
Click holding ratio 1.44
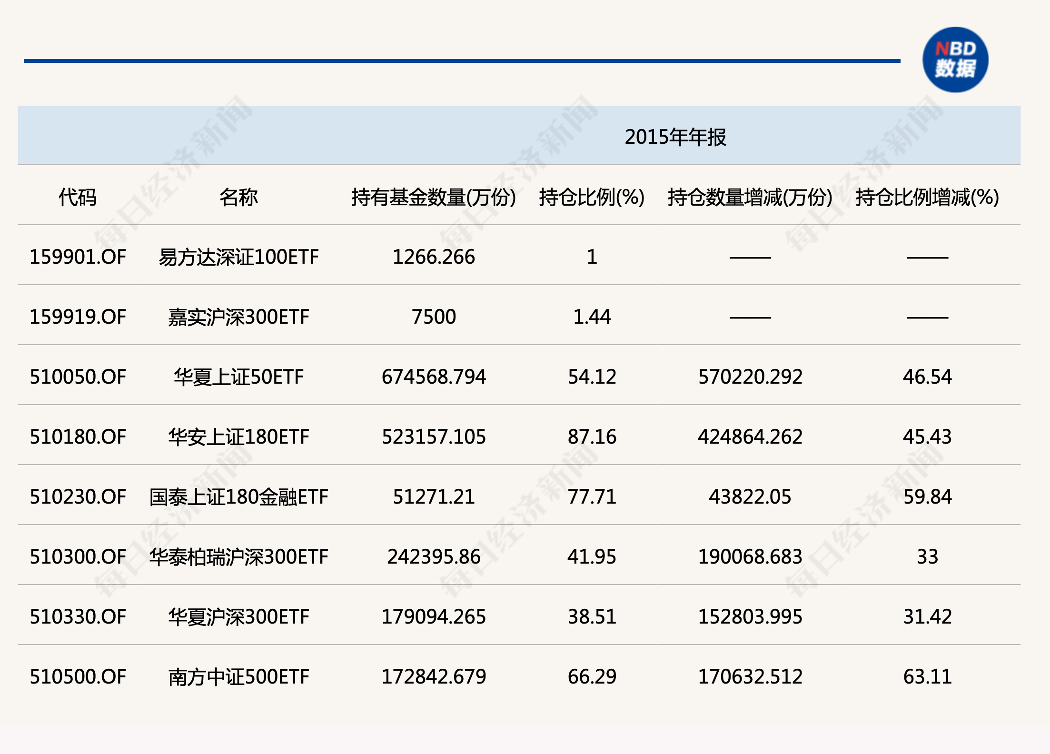(x=592, y=317)
